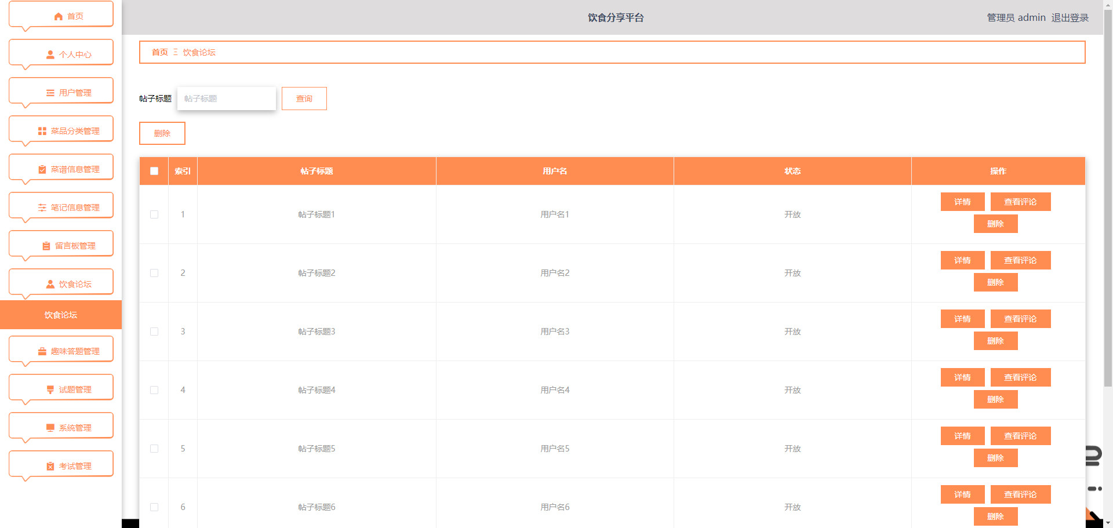Click the 帖子标题 column header

pyautogui.click(x=317, y=171)
